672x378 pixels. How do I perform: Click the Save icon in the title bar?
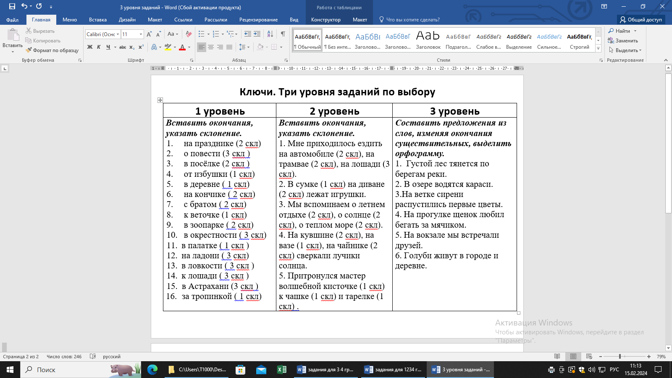[12, 6]
